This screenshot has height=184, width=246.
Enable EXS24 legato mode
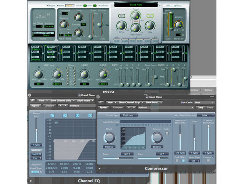pyautogui.click(x=51, y=5)
